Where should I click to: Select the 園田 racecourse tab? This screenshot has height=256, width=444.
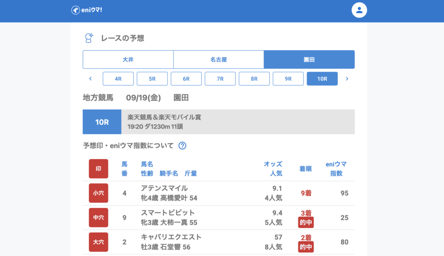pyautogui.click(x=309, y=59)
